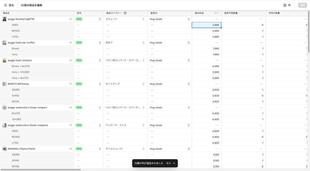Click 表示 link in the toast message

click(169, 163)
